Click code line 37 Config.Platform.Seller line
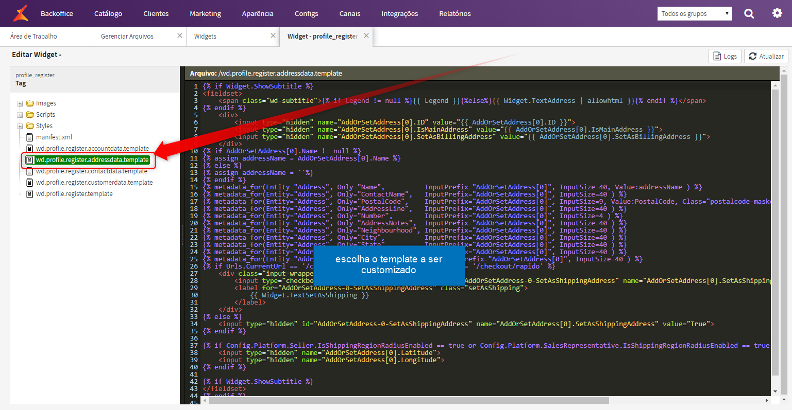 click(x=486, y=346)
